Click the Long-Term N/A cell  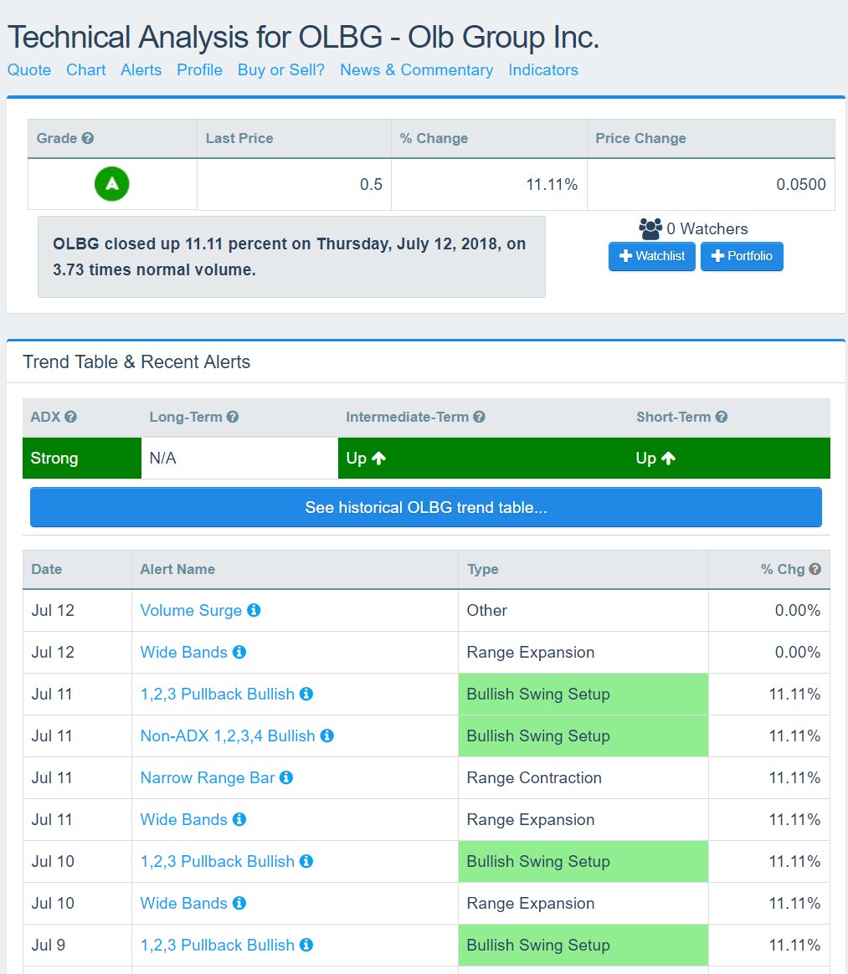pos(239,459)
